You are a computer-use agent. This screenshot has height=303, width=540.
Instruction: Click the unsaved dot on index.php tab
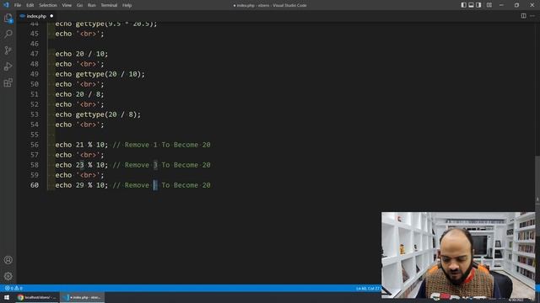pyautogui.click(x=51, y=16)
